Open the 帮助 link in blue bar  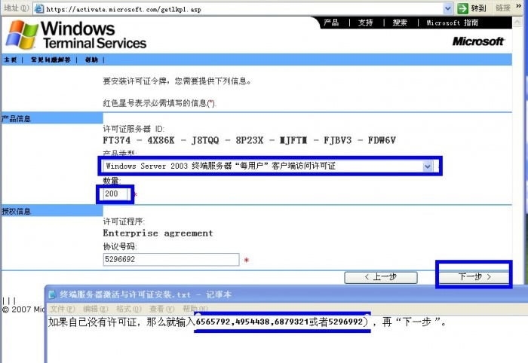pos(91,59)
